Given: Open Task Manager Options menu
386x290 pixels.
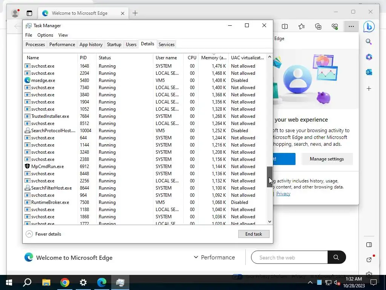Looking at the screenshot, I should click(45, 35).
